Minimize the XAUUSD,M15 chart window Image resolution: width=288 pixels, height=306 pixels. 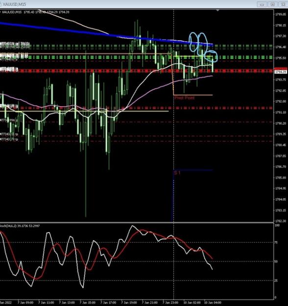(x=262, y=4)
